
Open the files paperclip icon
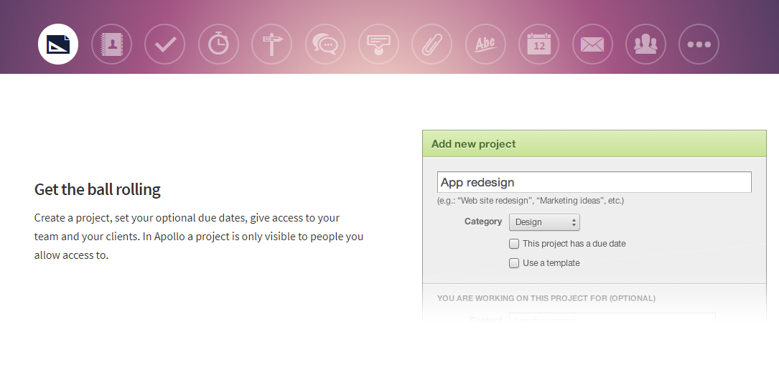point(432,44)
